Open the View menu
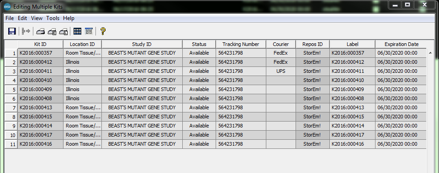Viewport: 439px width, 173px height. tap(37, 18)
